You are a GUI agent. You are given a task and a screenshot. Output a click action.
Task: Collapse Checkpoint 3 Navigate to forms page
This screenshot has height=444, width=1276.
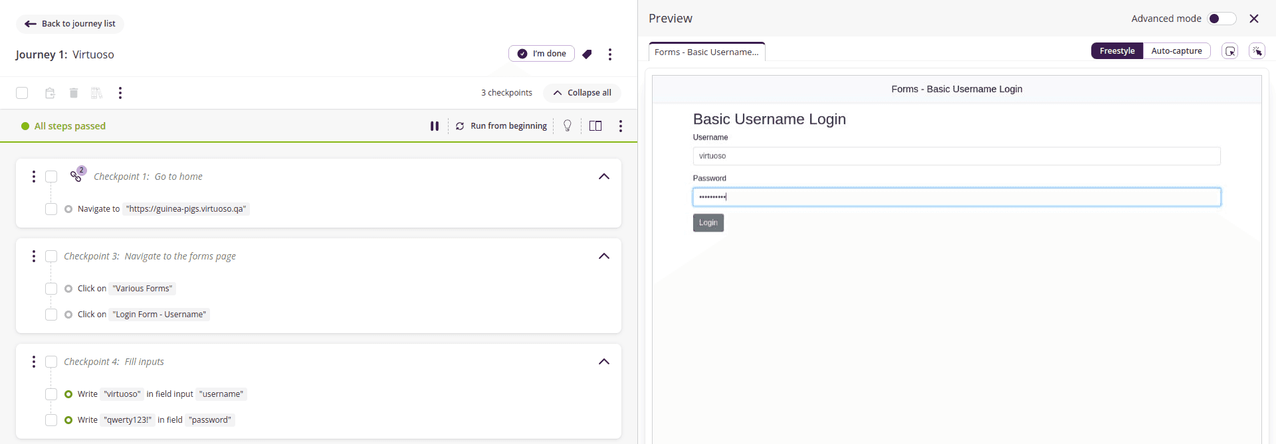pos(604,256)
